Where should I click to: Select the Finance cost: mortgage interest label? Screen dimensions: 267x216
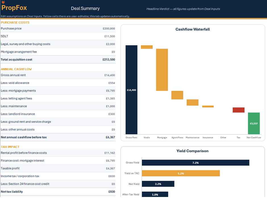coord(22,161)
